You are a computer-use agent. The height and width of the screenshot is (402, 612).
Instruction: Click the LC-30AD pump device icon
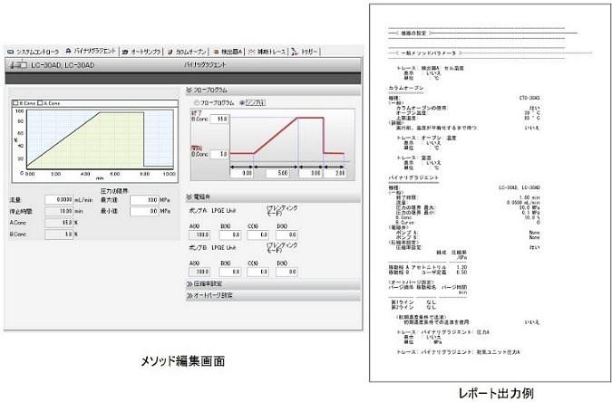(x=18, y=64)
